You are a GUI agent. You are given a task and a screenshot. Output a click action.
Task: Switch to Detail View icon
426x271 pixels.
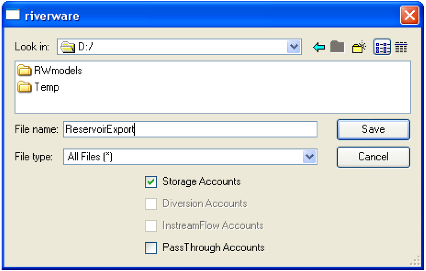(401, 48)
